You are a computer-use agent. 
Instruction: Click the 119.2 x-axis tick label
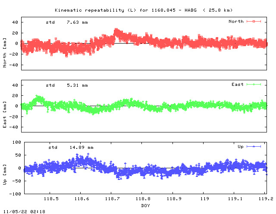click(266, 198)
